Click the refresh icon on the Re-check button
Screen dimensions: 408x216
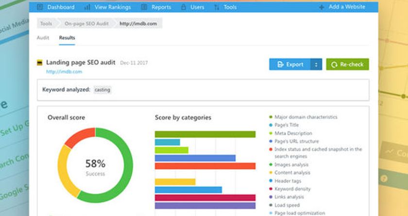[334, 65]
